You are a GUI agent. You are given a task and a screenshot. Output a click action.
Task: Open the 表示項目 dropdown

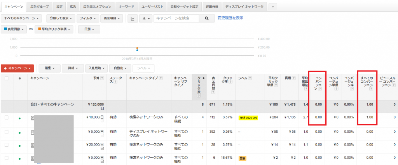point(112,19)
